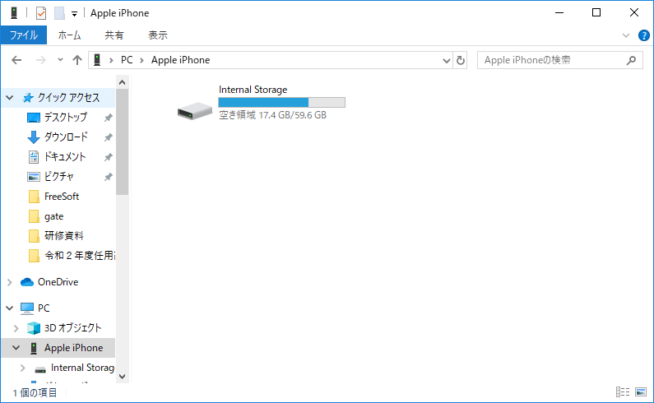
Task: Collapse the PC tree node
Action: pyautogui.click(x=10, y=308)
